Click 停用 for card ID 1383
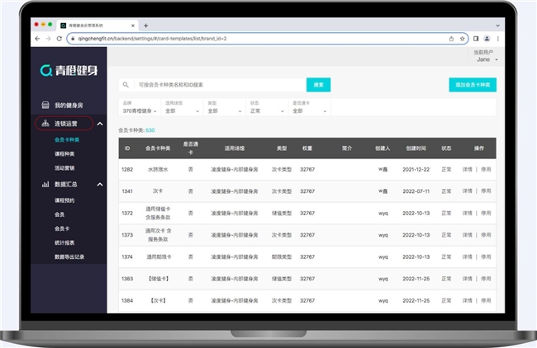 pos(486,279)
